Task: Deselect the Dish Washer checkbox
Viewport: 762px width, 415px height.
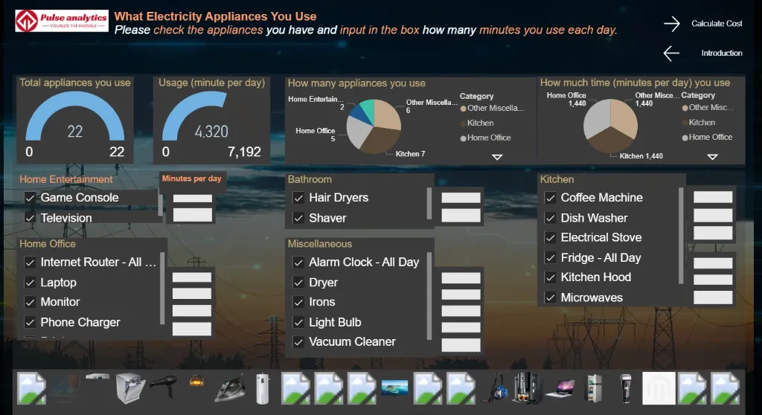Action: point(551,218)
